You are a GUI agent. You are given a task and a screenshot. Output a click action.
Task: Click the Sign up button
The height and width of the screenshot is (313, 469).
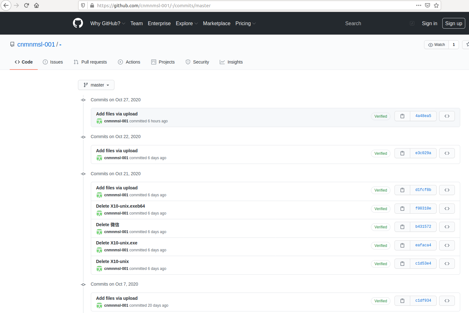coord(454,23)
